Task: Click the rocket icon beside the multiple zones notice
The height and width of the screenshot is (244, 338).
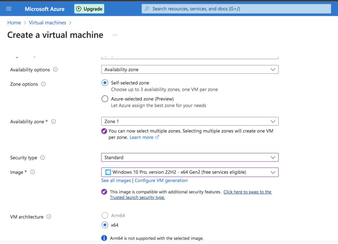Action: 104,131
